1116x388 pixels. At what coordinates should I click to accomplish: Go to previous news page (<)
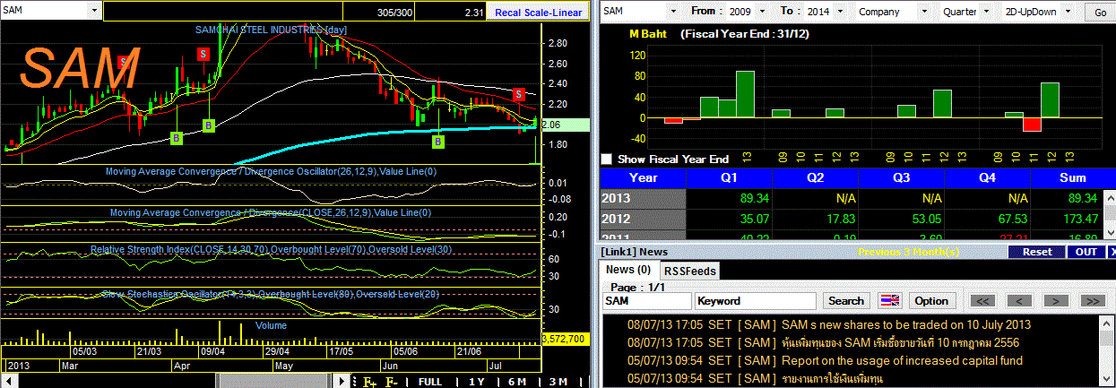[x=1018, y=301]
